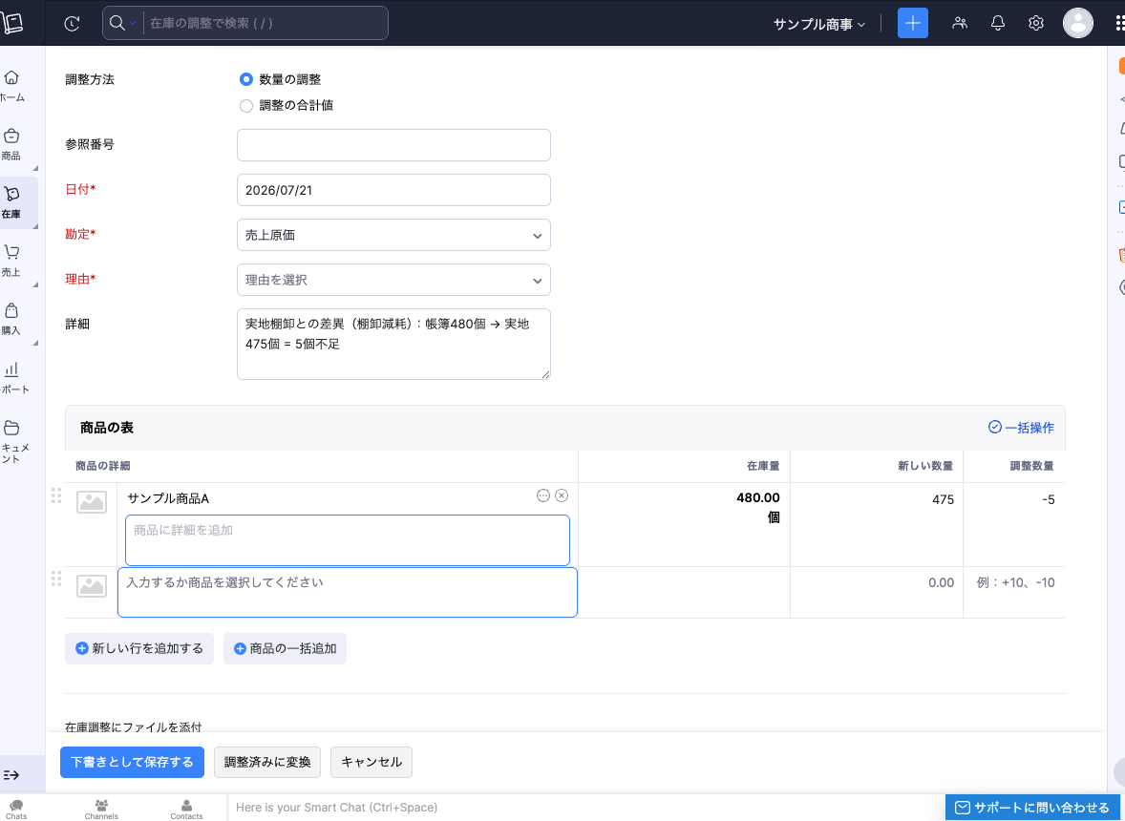The height and width of the screenshot is (821, 1125).
Task: Grab the drag handle of サンプル商品A row
Action: (x=56, y=495)
